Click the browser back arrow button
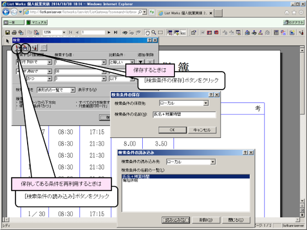The image size is (307, 230). (6, 12)
